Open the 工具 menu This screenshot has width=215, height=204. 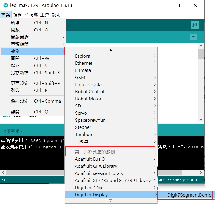45,15
